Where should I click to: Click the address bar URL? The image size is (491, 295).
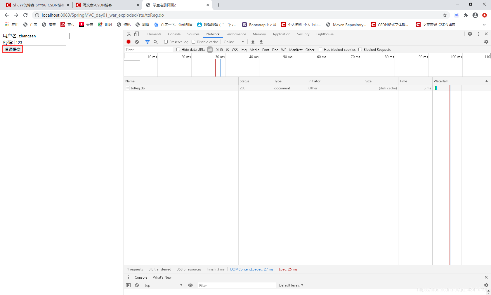(x=103, y=15)
